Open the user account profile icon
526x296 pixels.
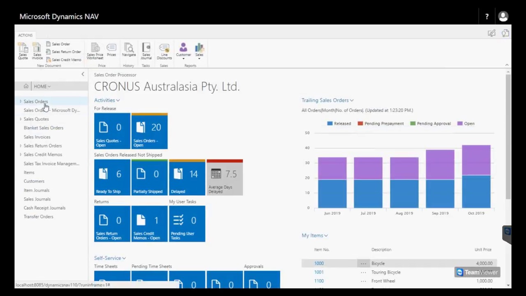coord(503,16)
